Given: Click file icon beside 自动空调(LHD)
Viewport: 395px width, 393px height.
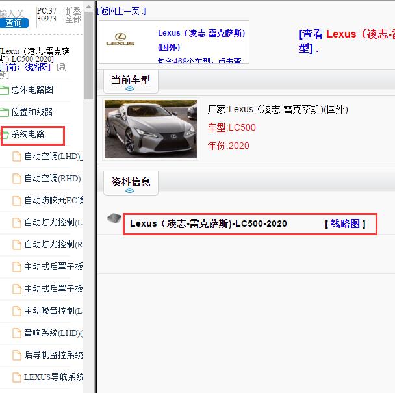Looking at the screenshot, I should (17, 157).
